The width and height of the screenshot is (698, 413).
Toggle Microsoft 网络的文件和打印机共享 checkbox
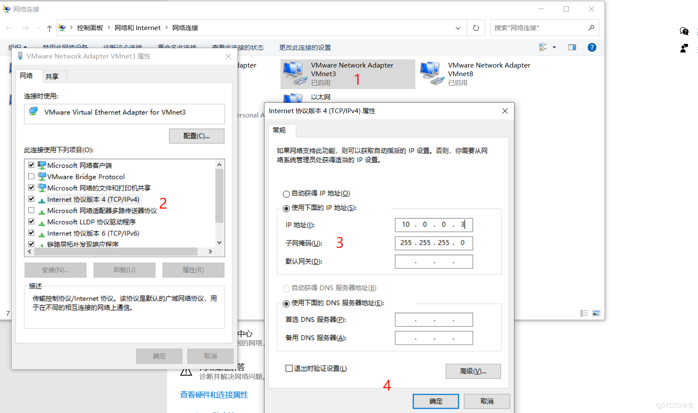pyautogui.click(x=31, y=188)
